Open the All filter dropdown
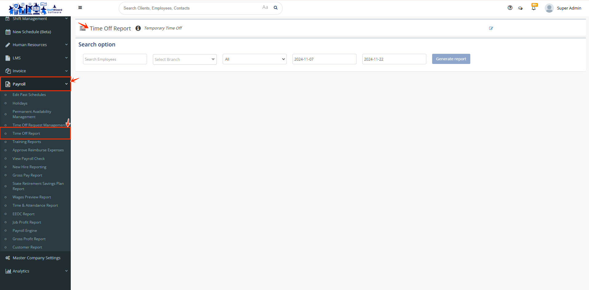The height and width of the screenshot is (290, 589). (x=254, y=59)
